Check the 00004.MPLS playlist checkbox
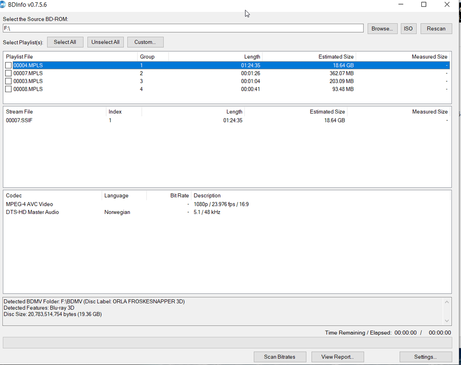Viewport: 461px width, 365px height. tap(9, 65)
